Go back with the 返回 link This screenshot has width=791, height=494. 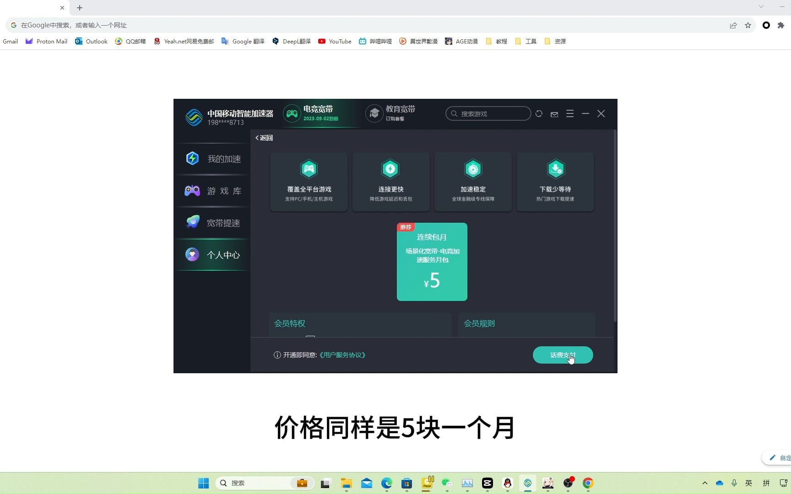click(x=264, y=138)
